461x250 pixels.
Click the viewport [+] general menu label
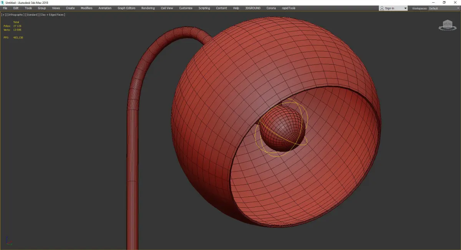3,15
